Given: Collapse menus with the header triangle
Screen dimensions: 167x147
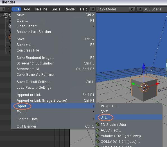Looking at the screenshot, I should pyautogui.click(x=8, y=9).
